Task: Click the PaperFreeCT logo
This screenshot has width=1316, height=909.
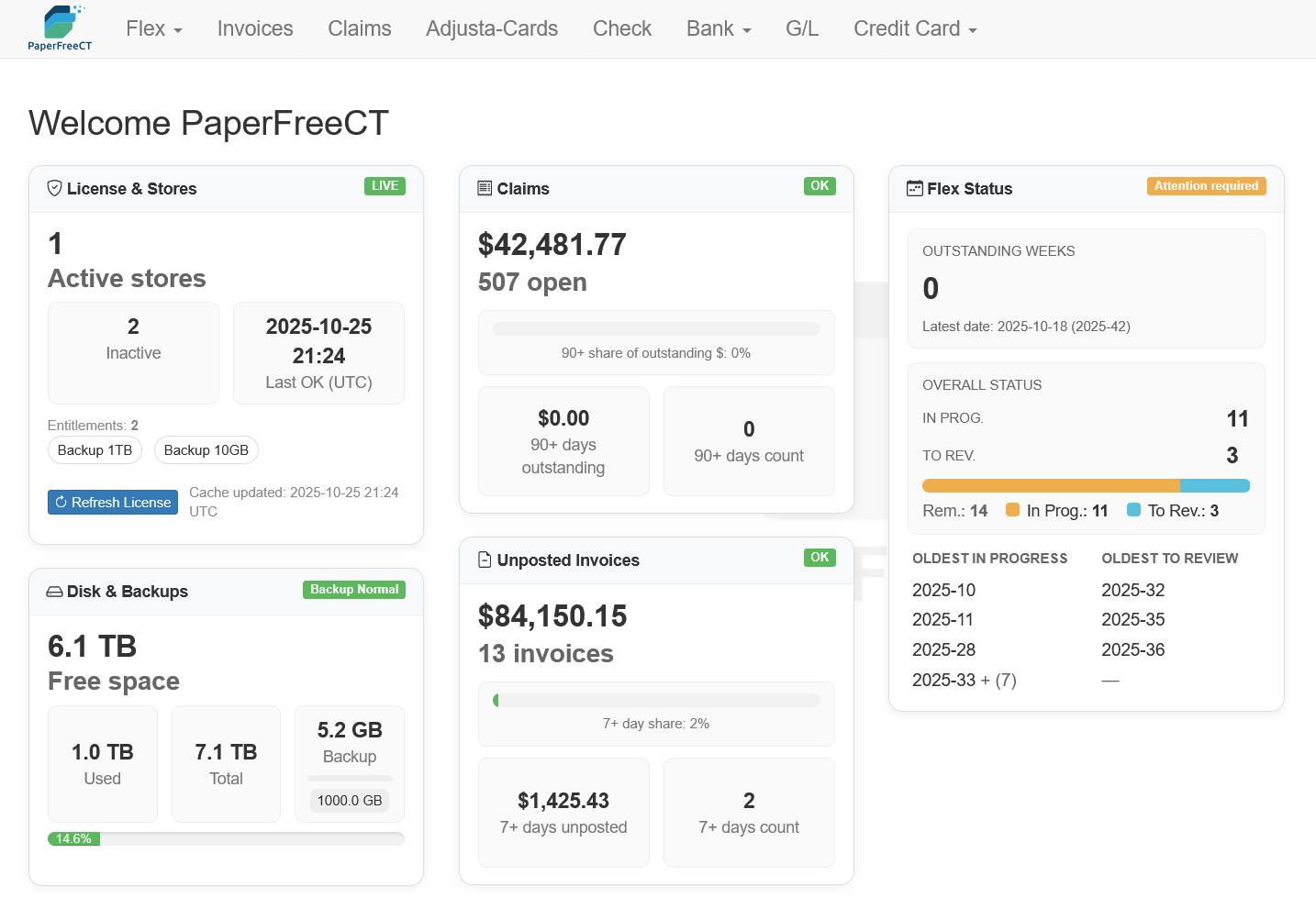Action: click(60, 28)
